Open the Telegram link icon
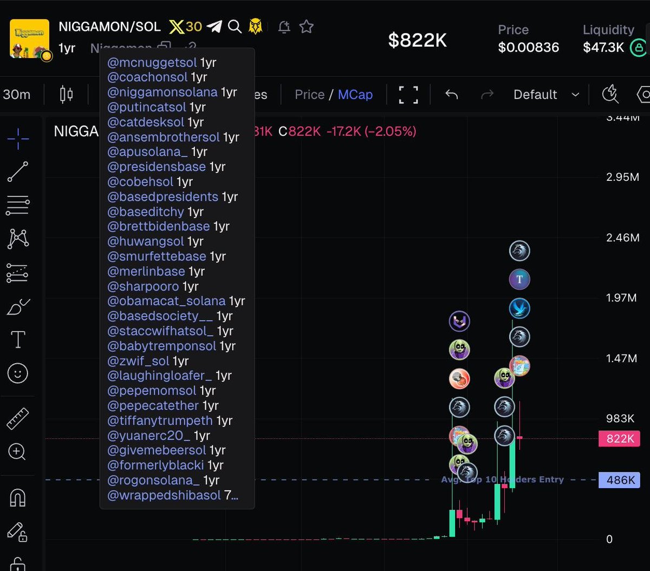 click(x=215, y=27)
